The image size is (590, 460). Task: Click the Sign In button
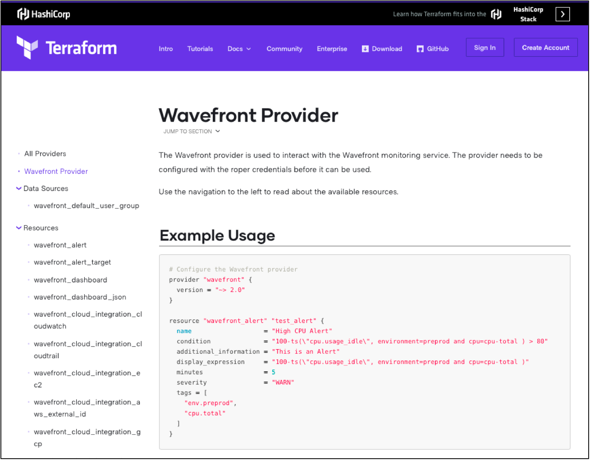[x=485, y=48]
